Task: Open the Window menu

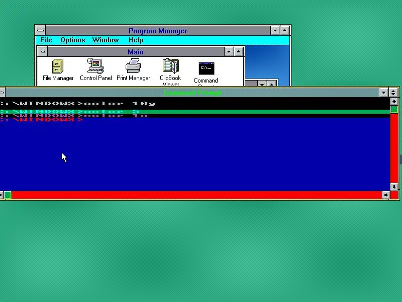Action: click(106, 40)
